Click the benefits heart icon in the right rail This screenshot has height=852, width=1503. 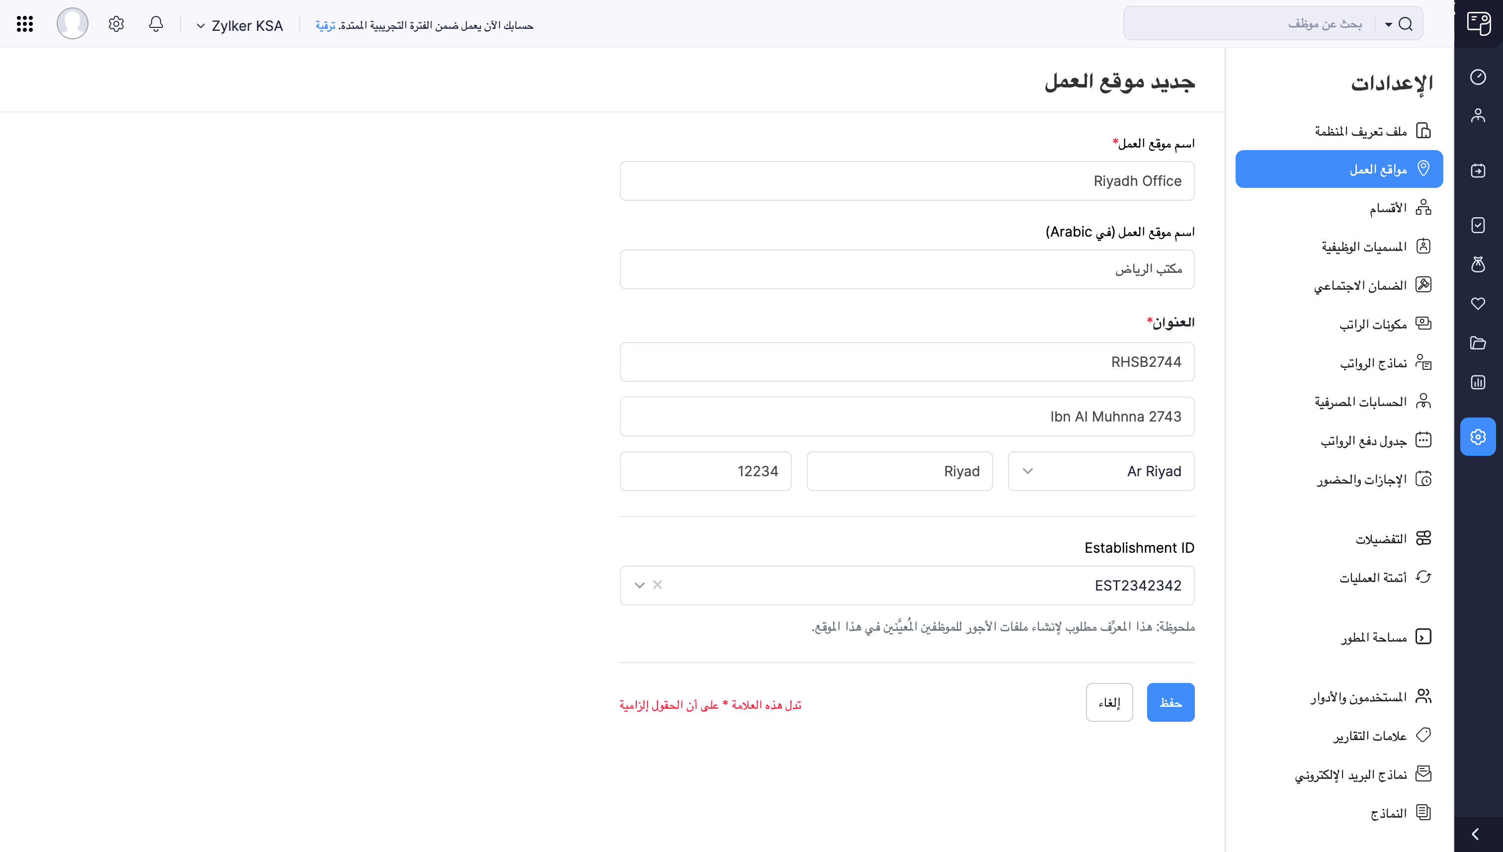pos(1479,304)
